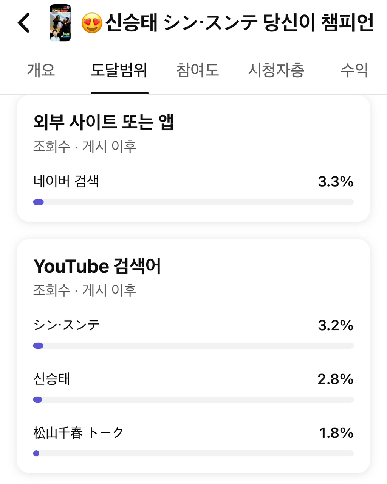Tap the 신승태 search term in the list
Viewport: 387px width, 484px height.
tap(52, 379)
